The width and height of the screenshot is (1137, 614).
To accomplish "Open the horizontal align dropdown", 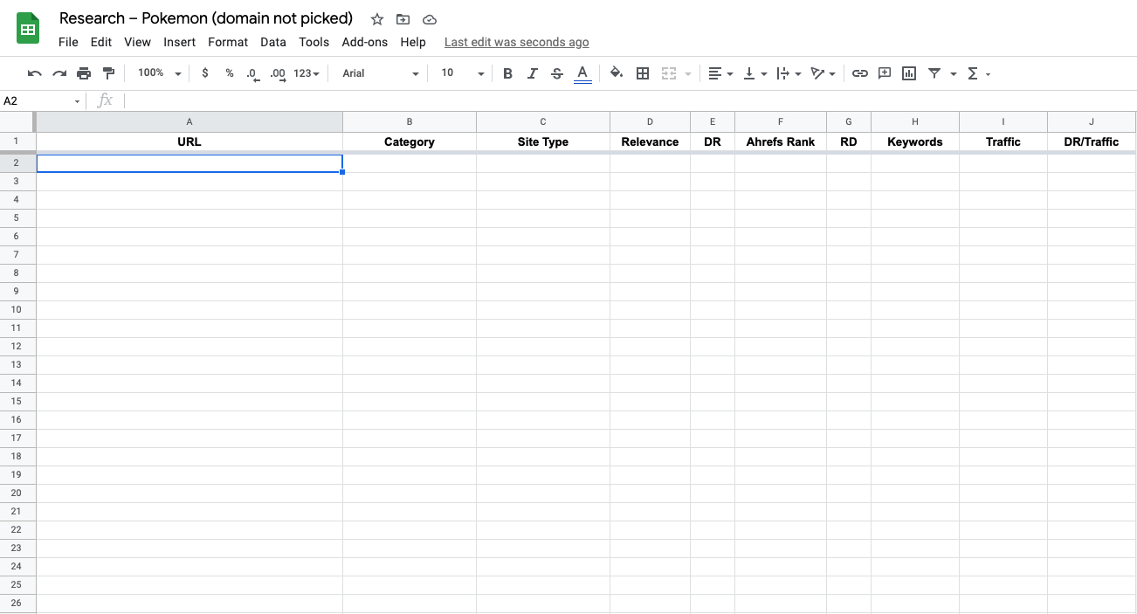I will 720,73.
